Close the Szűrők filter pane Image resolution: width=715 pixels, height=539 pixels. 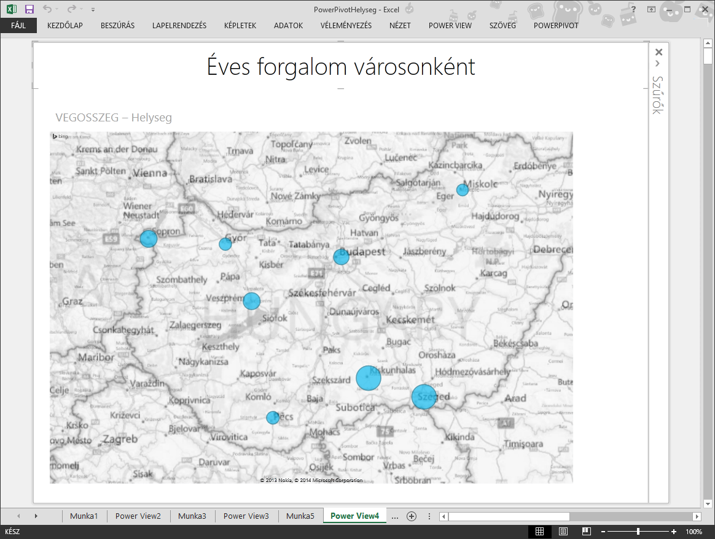point(658,52)
